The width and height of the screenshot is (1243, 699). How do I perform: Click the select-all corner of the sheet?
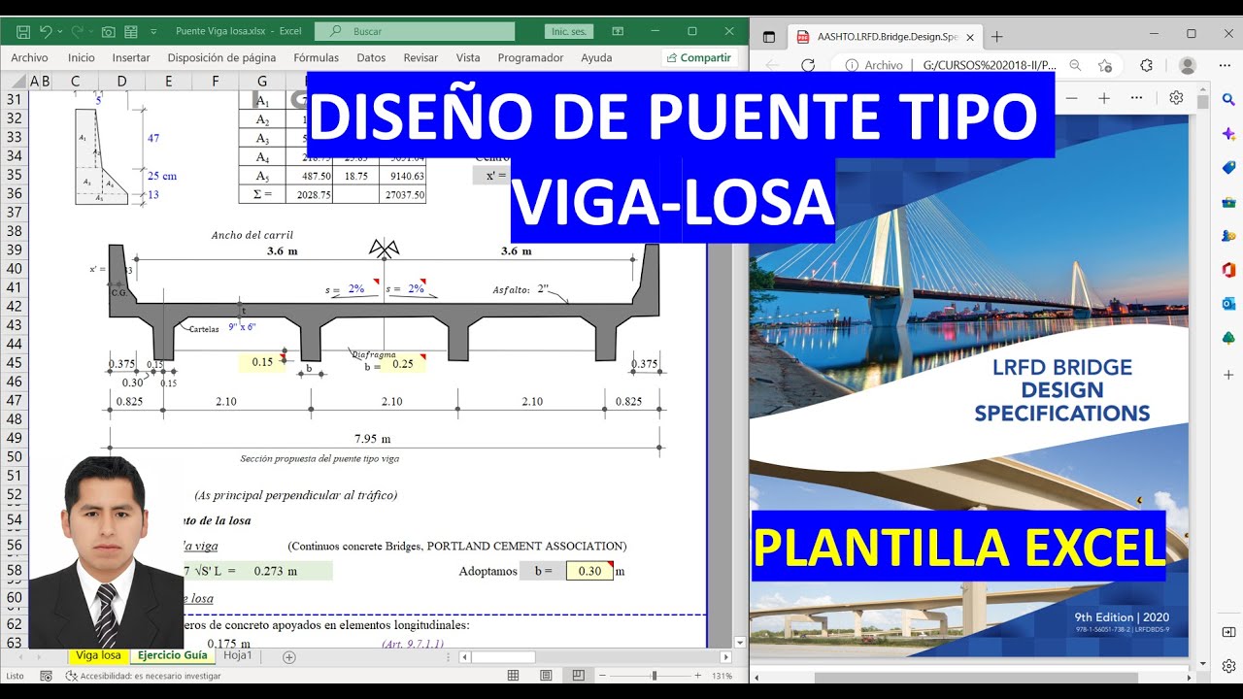(15, 81)
